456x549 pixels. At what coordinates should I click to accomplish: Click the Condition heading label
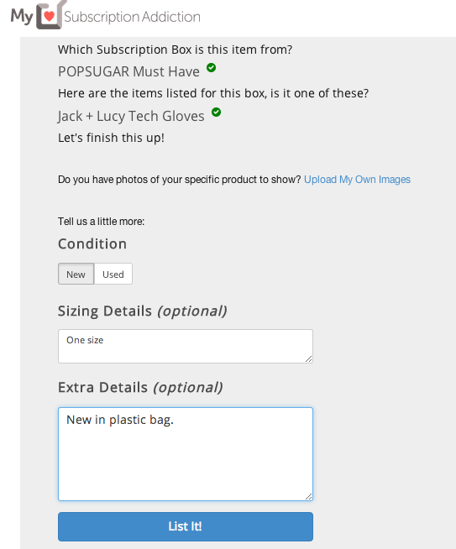coord(92,244)
